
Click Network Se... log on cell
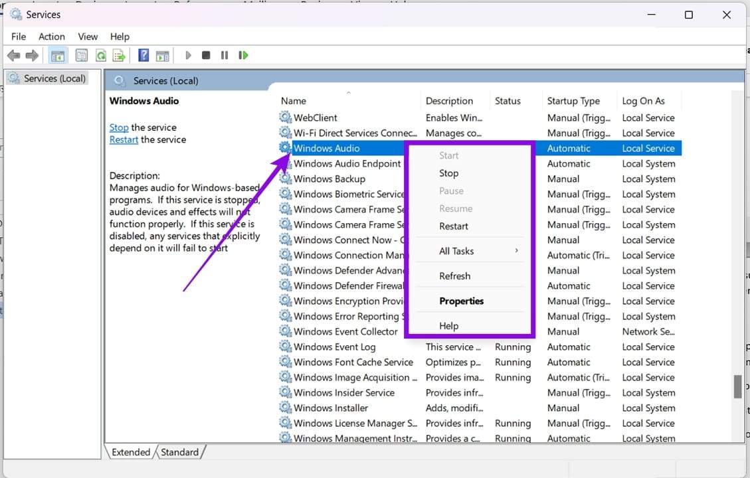pyautogui.click(x=648, y=331)
